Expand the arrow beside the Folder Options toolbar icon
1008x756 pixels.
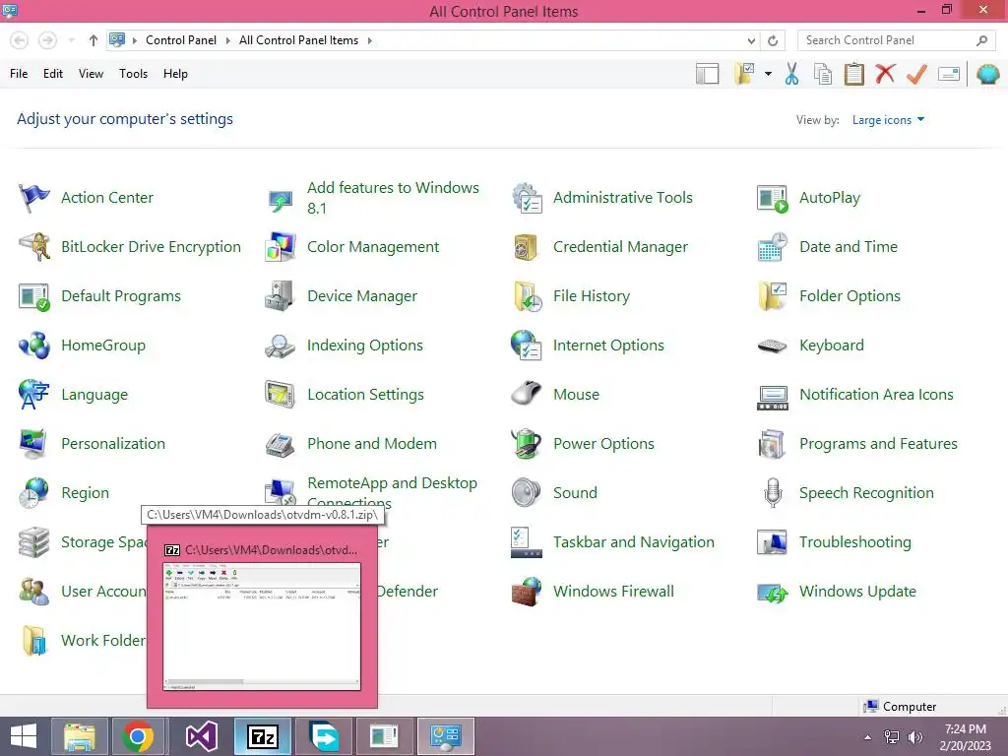(768, 74)
